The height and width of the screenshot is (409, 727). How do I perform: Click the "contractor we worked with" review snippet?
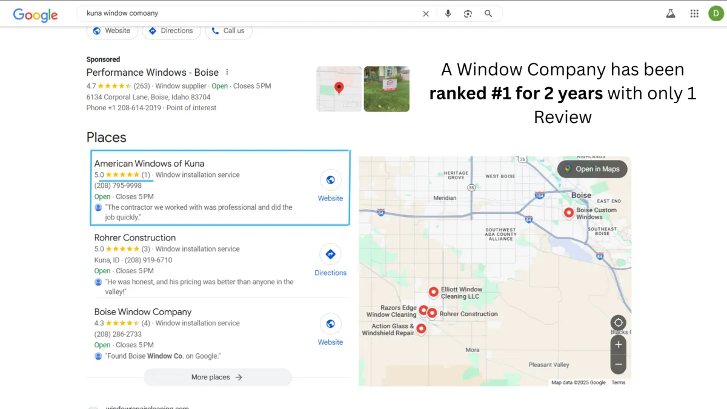[199, 212]
